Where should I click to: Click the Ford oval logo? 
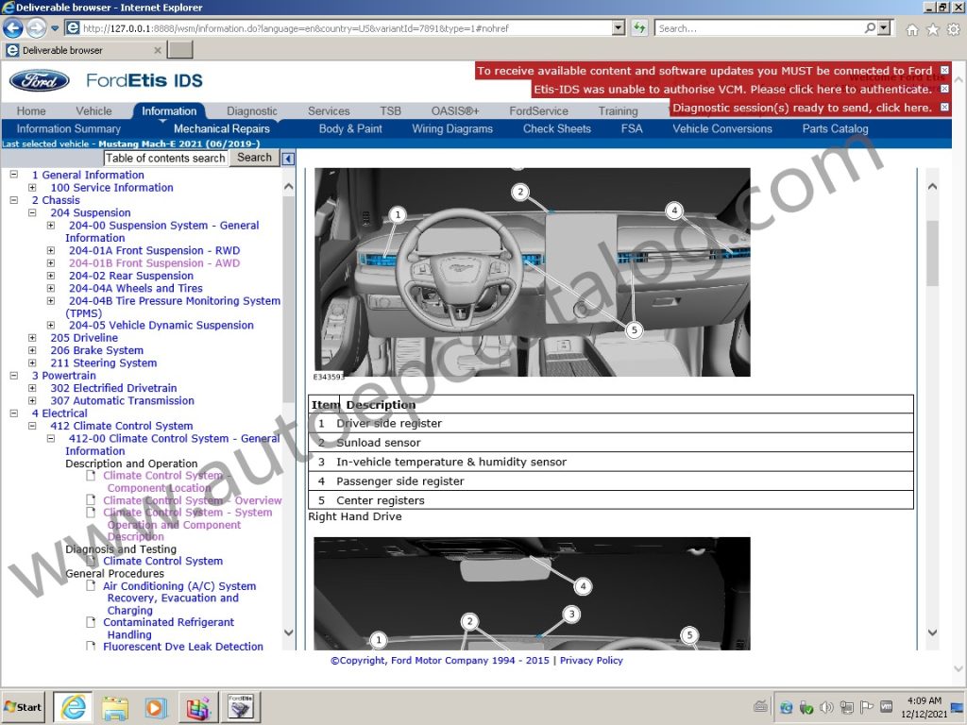(38, 81)
